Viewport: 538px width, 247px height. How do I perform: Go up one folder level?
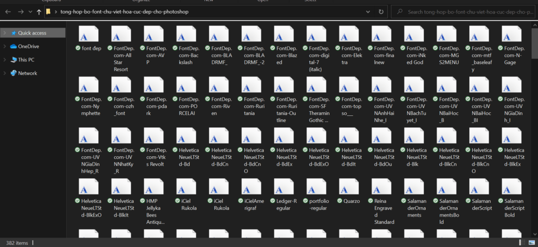point(39,12)
